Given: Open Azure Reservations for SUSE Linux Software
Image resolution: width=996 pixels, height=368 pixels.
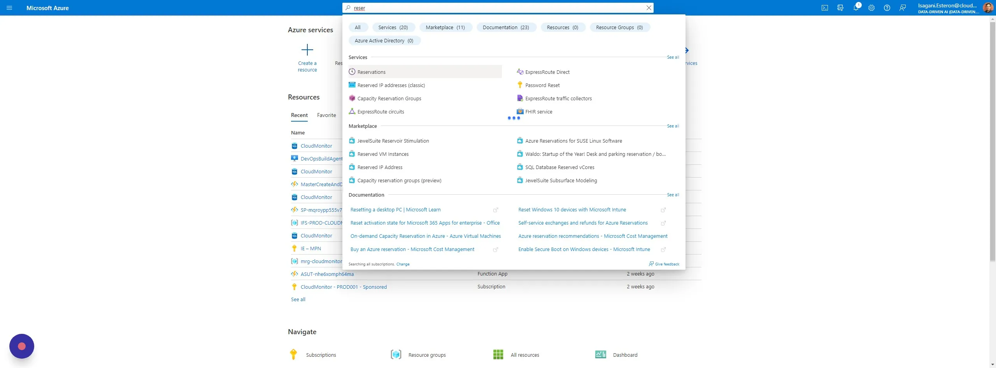Looking at the screenshot, I should (x=570, y=141).
